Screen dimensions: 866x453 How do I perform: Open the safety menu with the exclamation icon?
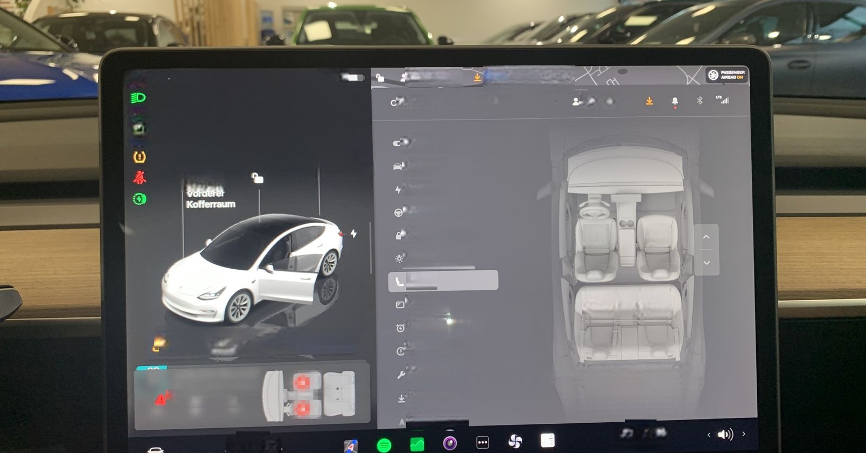(401, 351)
